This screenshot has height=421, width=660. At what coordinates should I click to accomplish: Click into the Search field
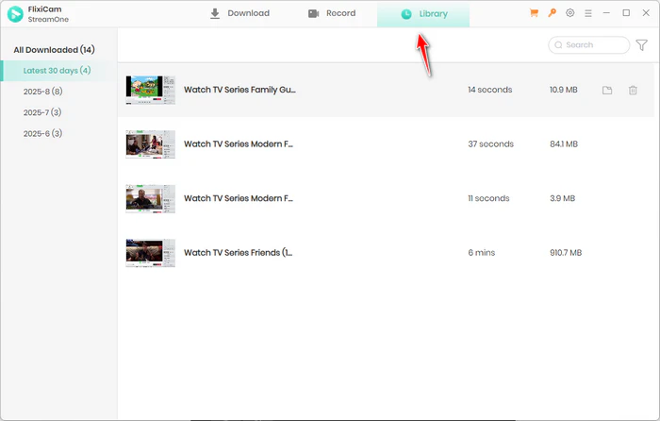coord(594,45)
